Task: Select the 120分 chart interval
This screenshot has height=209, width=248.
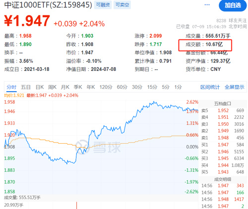Action: tap(106, 87)
